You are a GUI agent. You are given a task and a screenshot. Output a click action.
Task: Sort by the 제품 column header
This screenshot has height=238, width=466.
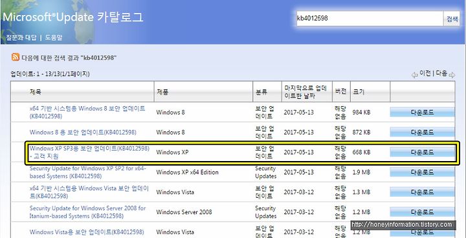click(x=162, y=92)
